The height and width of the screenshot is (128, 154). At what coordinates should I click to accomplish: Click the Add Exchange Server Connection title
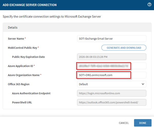pos(30,5)
